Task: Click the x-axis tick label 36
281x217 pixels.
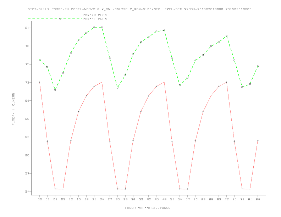Action: 133,199
